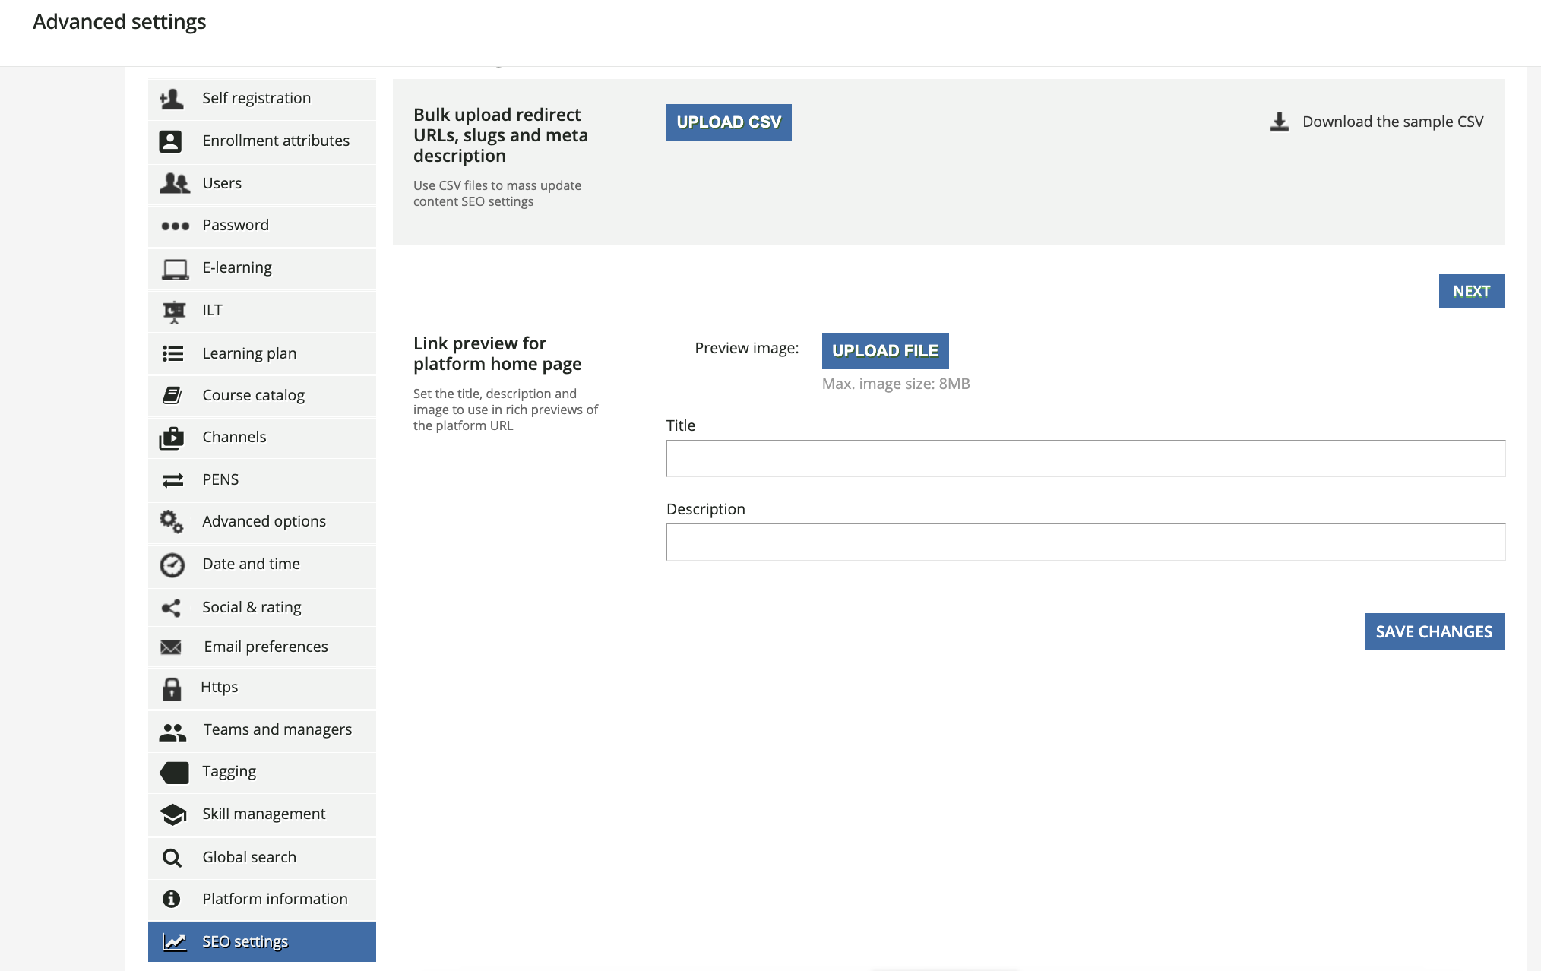Click the Password three-dots icon
The image size is (1541, 971).
(175, 226)
